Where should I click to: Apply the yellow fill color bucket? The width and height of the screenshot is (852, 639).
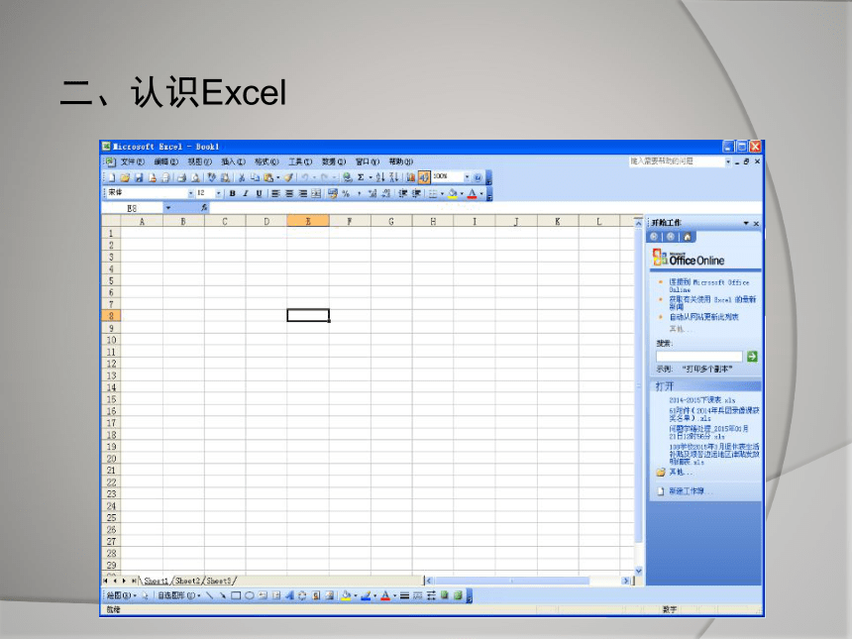(452, 193)
